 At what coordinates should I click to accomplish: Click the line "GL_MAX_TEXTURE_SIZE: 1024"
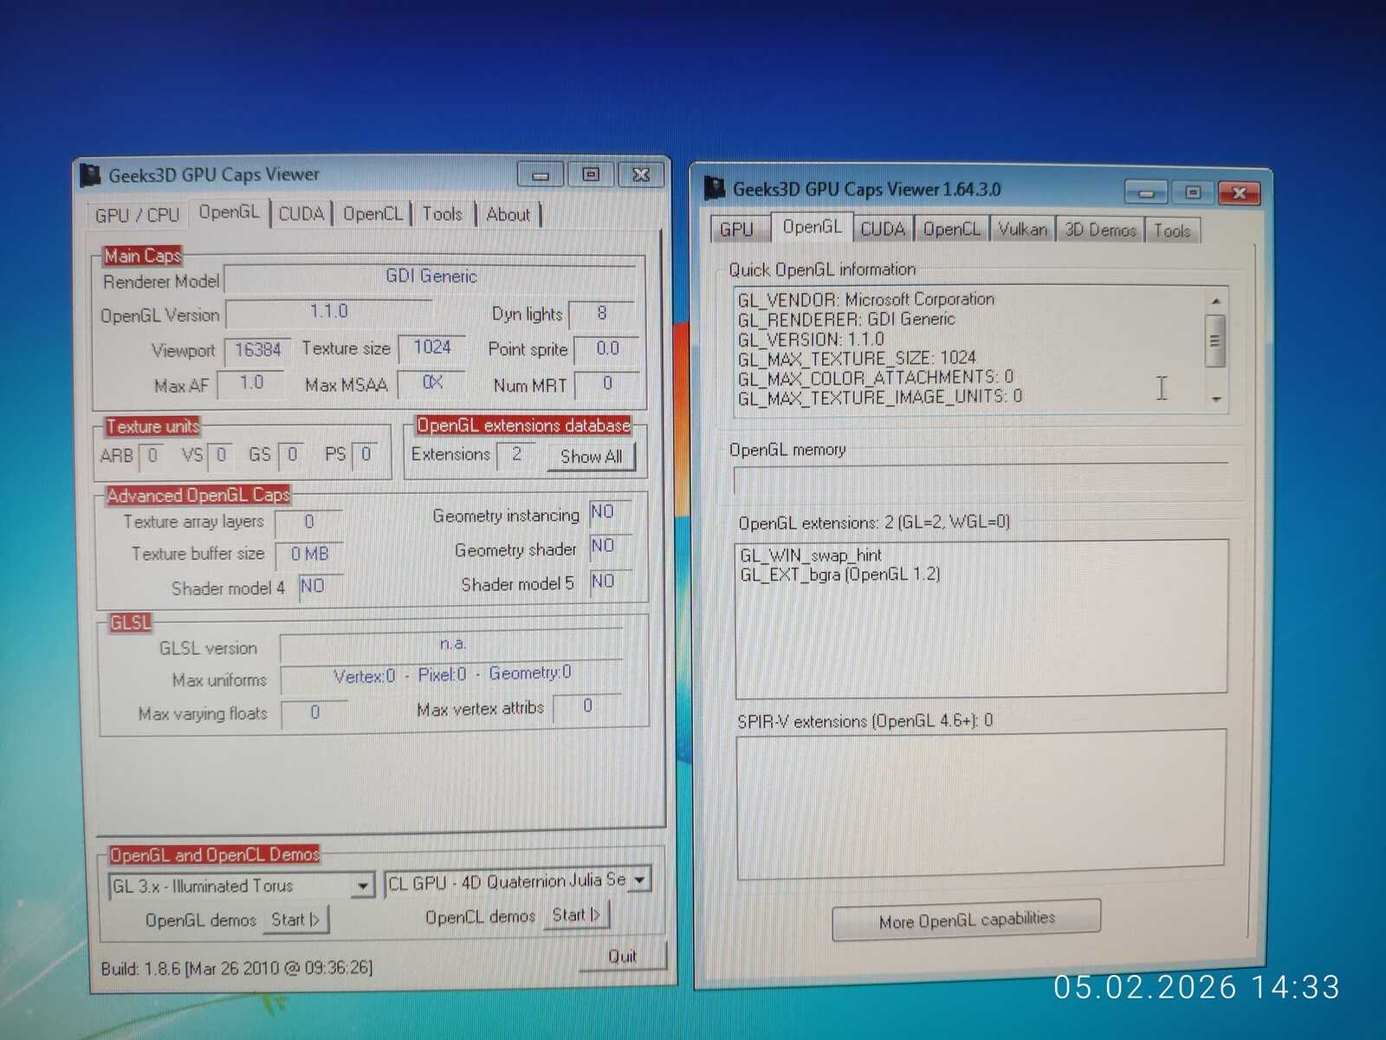[x=857, y=359]
